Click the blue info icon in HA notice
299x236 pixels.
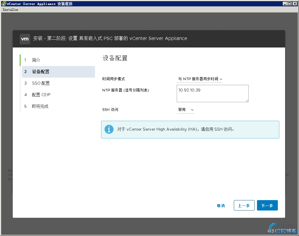[109, 129]
